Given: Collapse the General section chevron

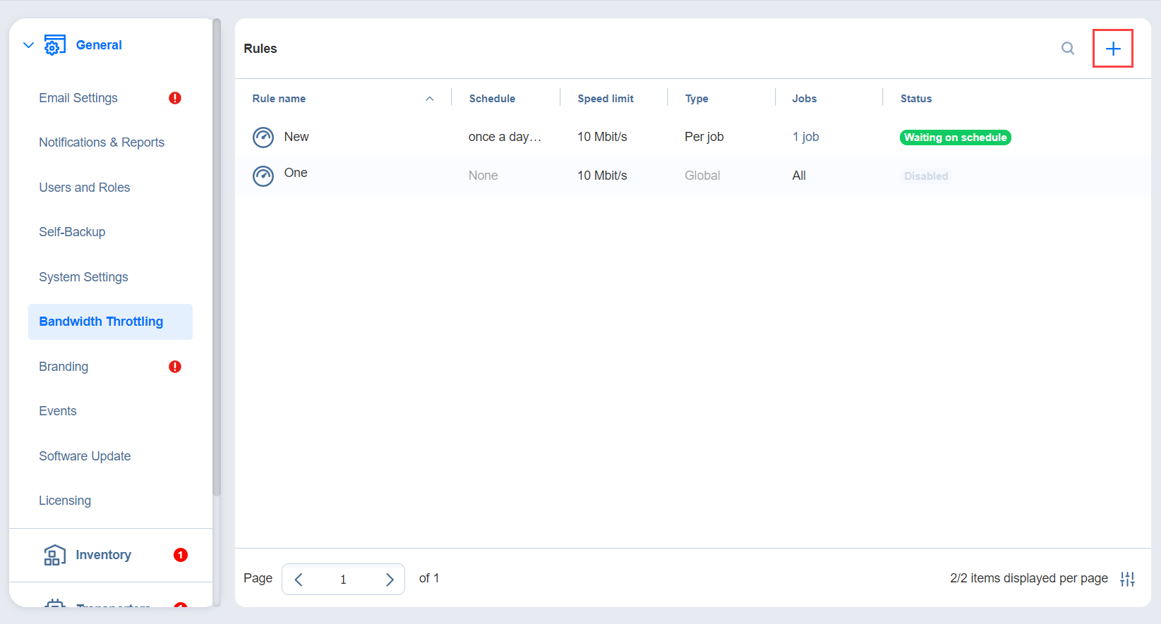Looking at the screenshot, I should (28, 45).
